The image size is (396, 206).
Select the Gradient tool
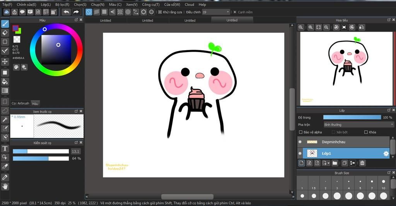(x=5, y=91)
